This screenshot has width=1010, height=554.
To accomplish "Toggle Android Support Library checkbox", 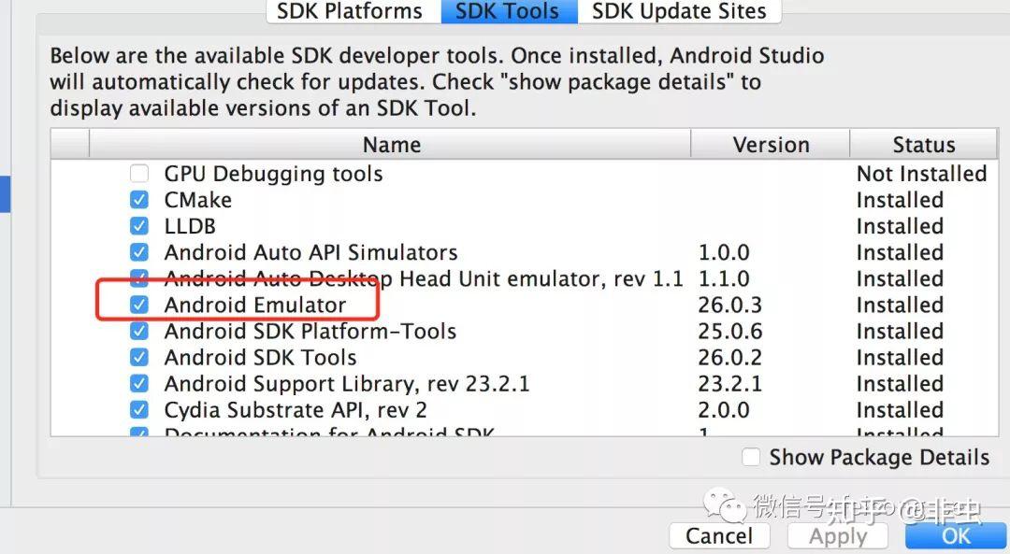I will (x=139, y=383).
